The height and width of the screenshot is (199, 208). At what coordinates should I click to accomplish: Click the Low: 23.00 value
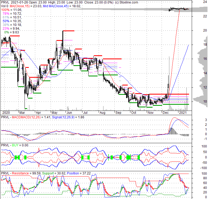[75, 2]
